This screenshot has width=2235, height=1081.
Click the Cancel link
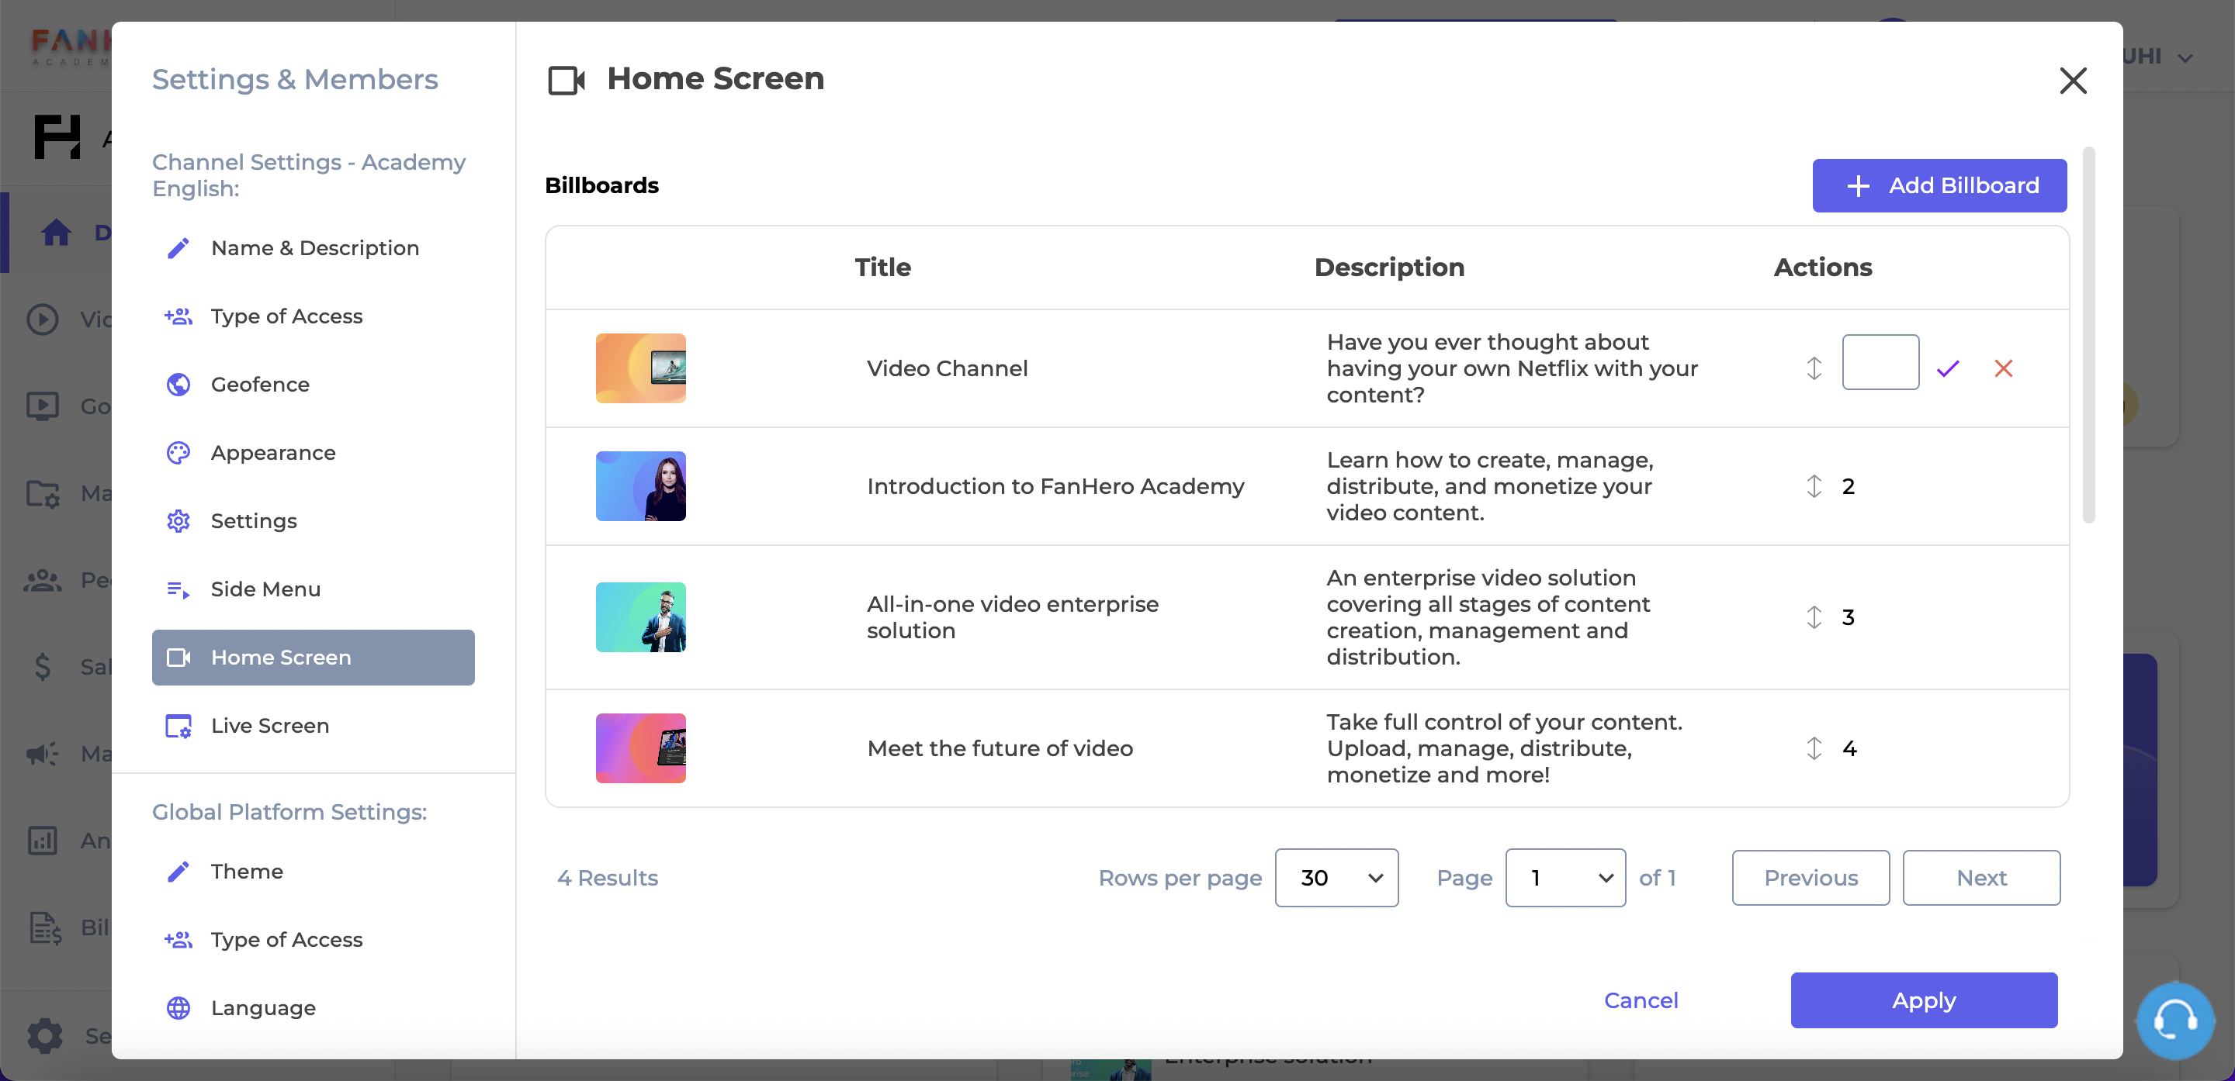(1641, 1000)
